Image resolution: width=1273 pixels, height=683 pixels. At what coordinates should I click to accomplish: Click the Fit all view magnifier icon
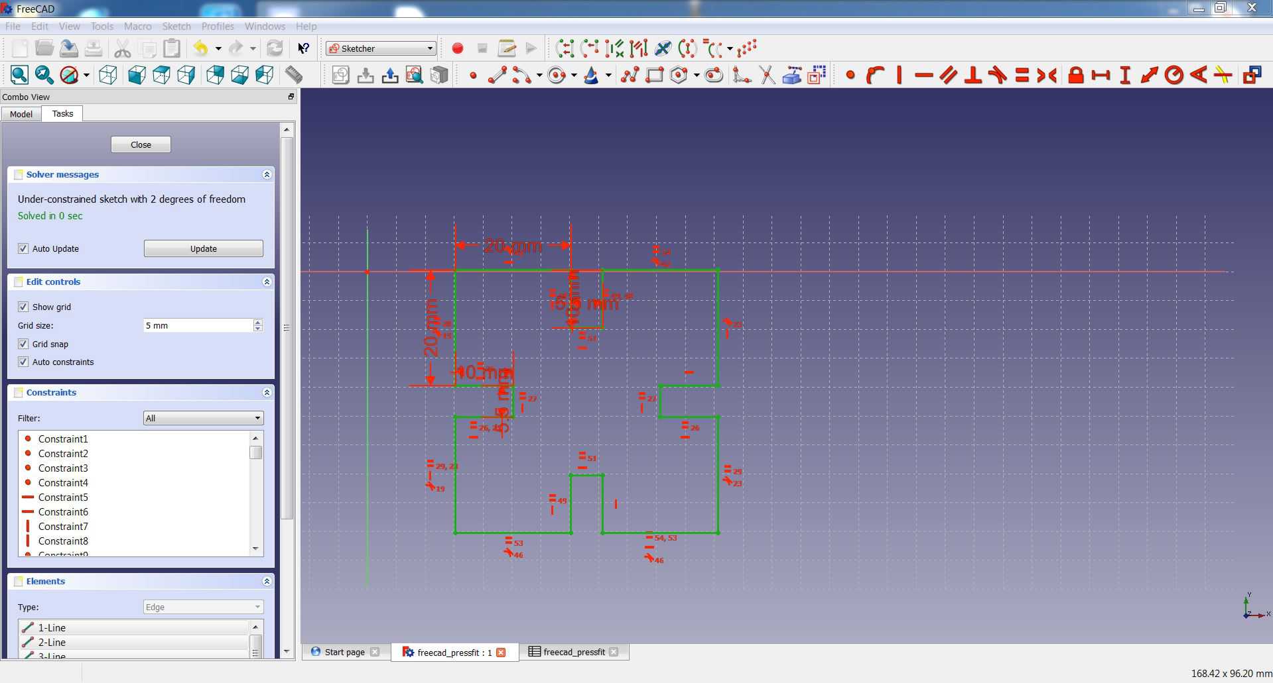click(x=19, y=75)
